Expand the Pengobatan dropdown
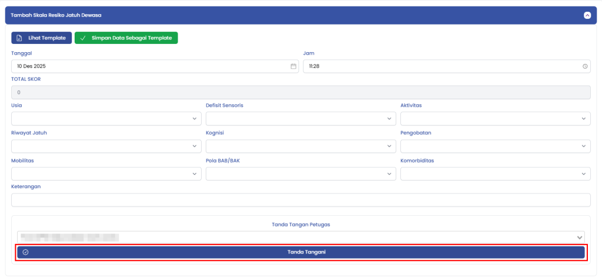Screen dimensions: 602x278 pos(495,146)
